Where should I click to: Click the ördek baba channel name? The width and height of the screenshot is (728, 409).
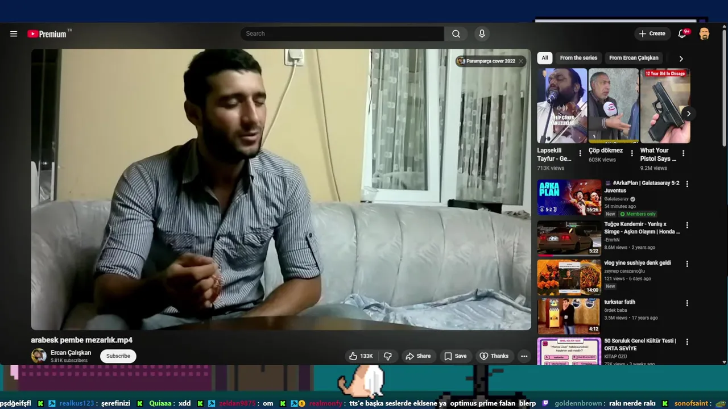[x=616, y=310]
